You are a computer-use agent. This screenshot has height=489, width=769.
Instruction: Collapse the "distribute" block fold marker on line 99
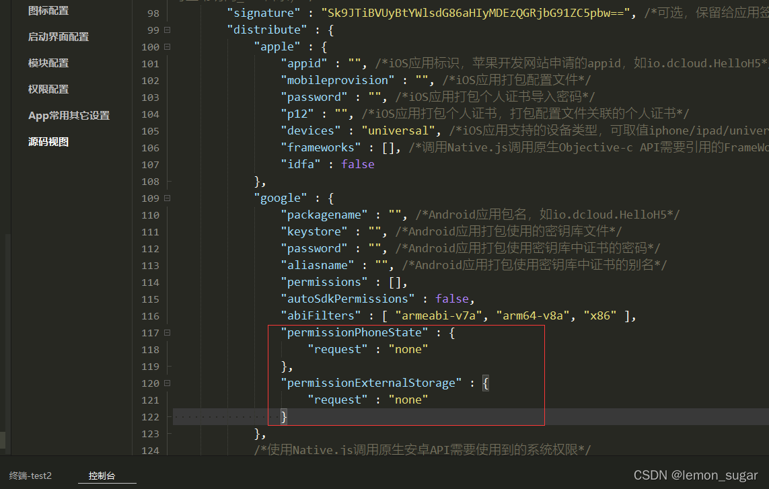tap(168, 30)
